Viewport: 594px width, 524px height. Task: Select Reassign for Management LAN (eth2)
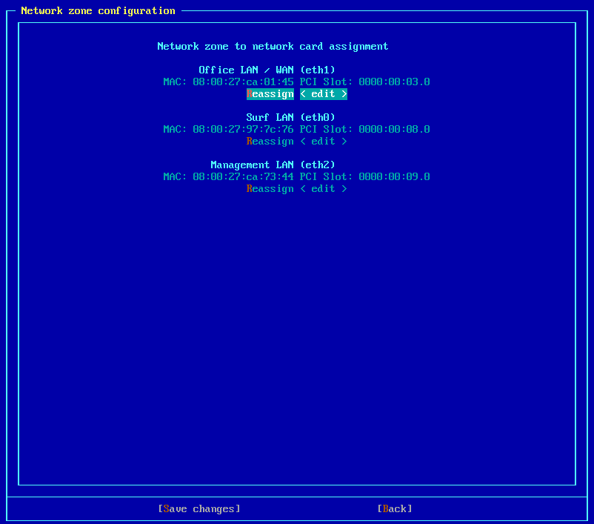click(x=270, y=189)
